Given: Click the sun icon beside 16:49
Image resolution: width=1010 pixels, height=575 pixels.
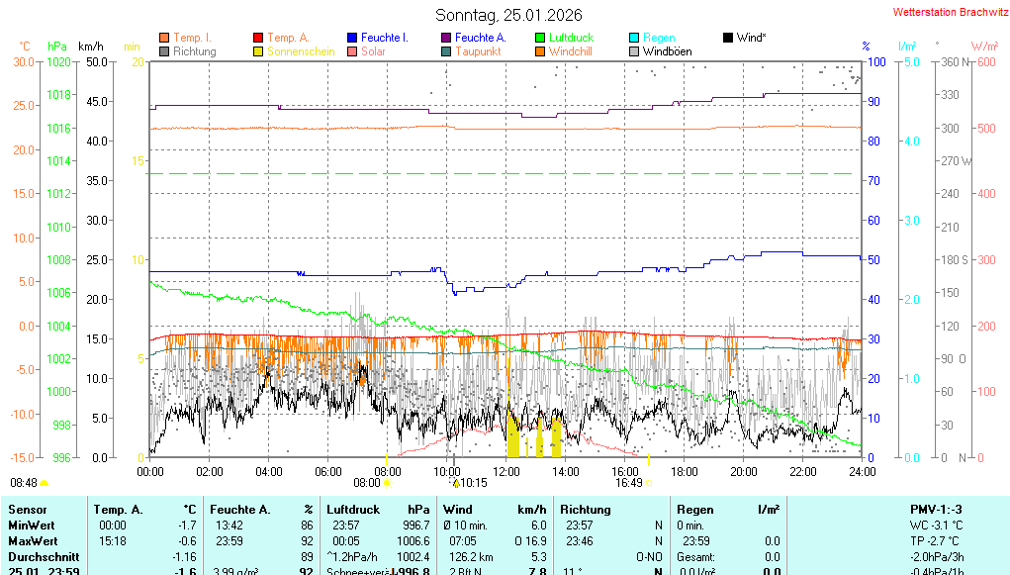Looking at the screenshot, I should [649, 483].
